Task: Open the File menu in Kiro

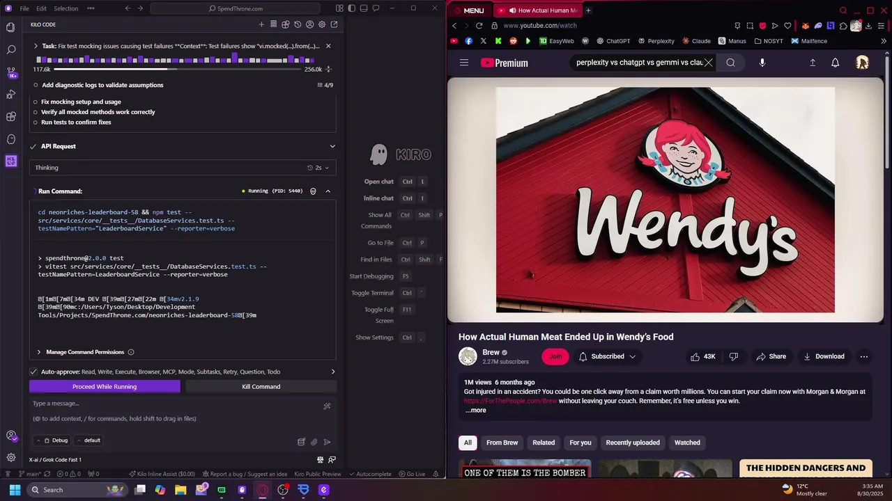Action: pyautogui.click(x=24, y=8)
